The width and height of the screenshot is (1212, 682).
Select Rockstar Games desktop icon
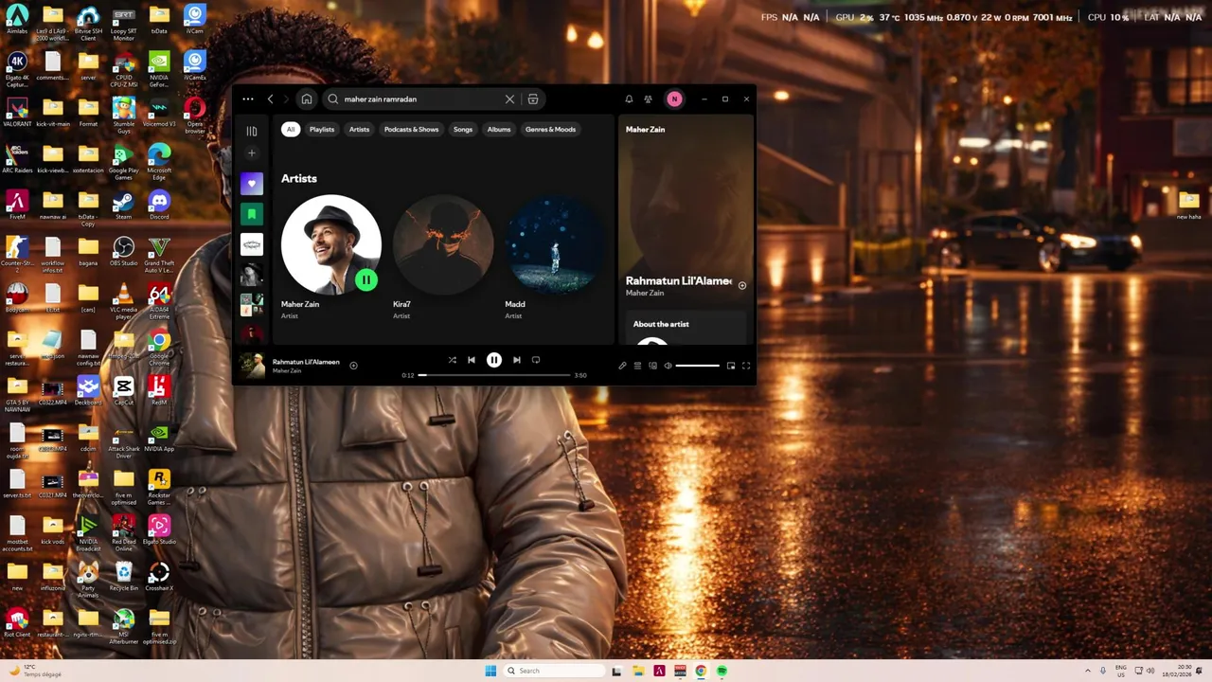point(159,487)
